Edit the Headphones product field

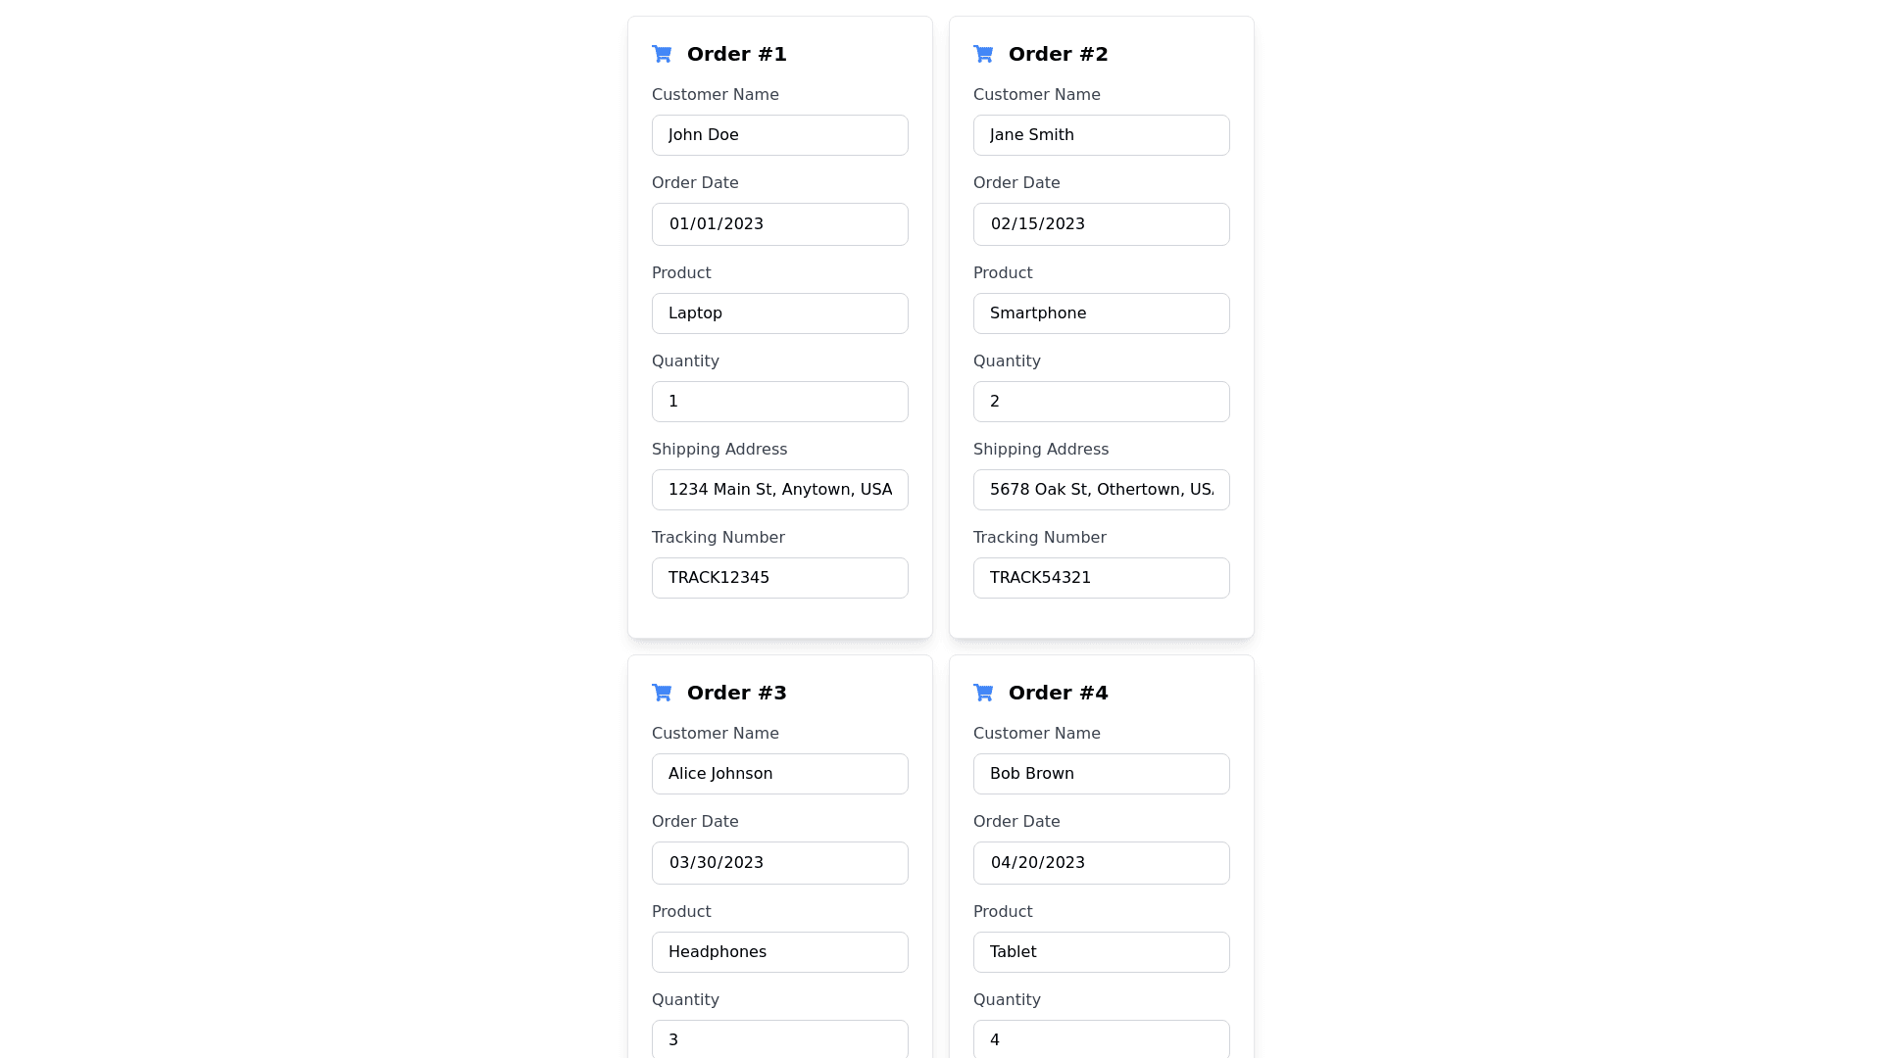tap(779, 952)
